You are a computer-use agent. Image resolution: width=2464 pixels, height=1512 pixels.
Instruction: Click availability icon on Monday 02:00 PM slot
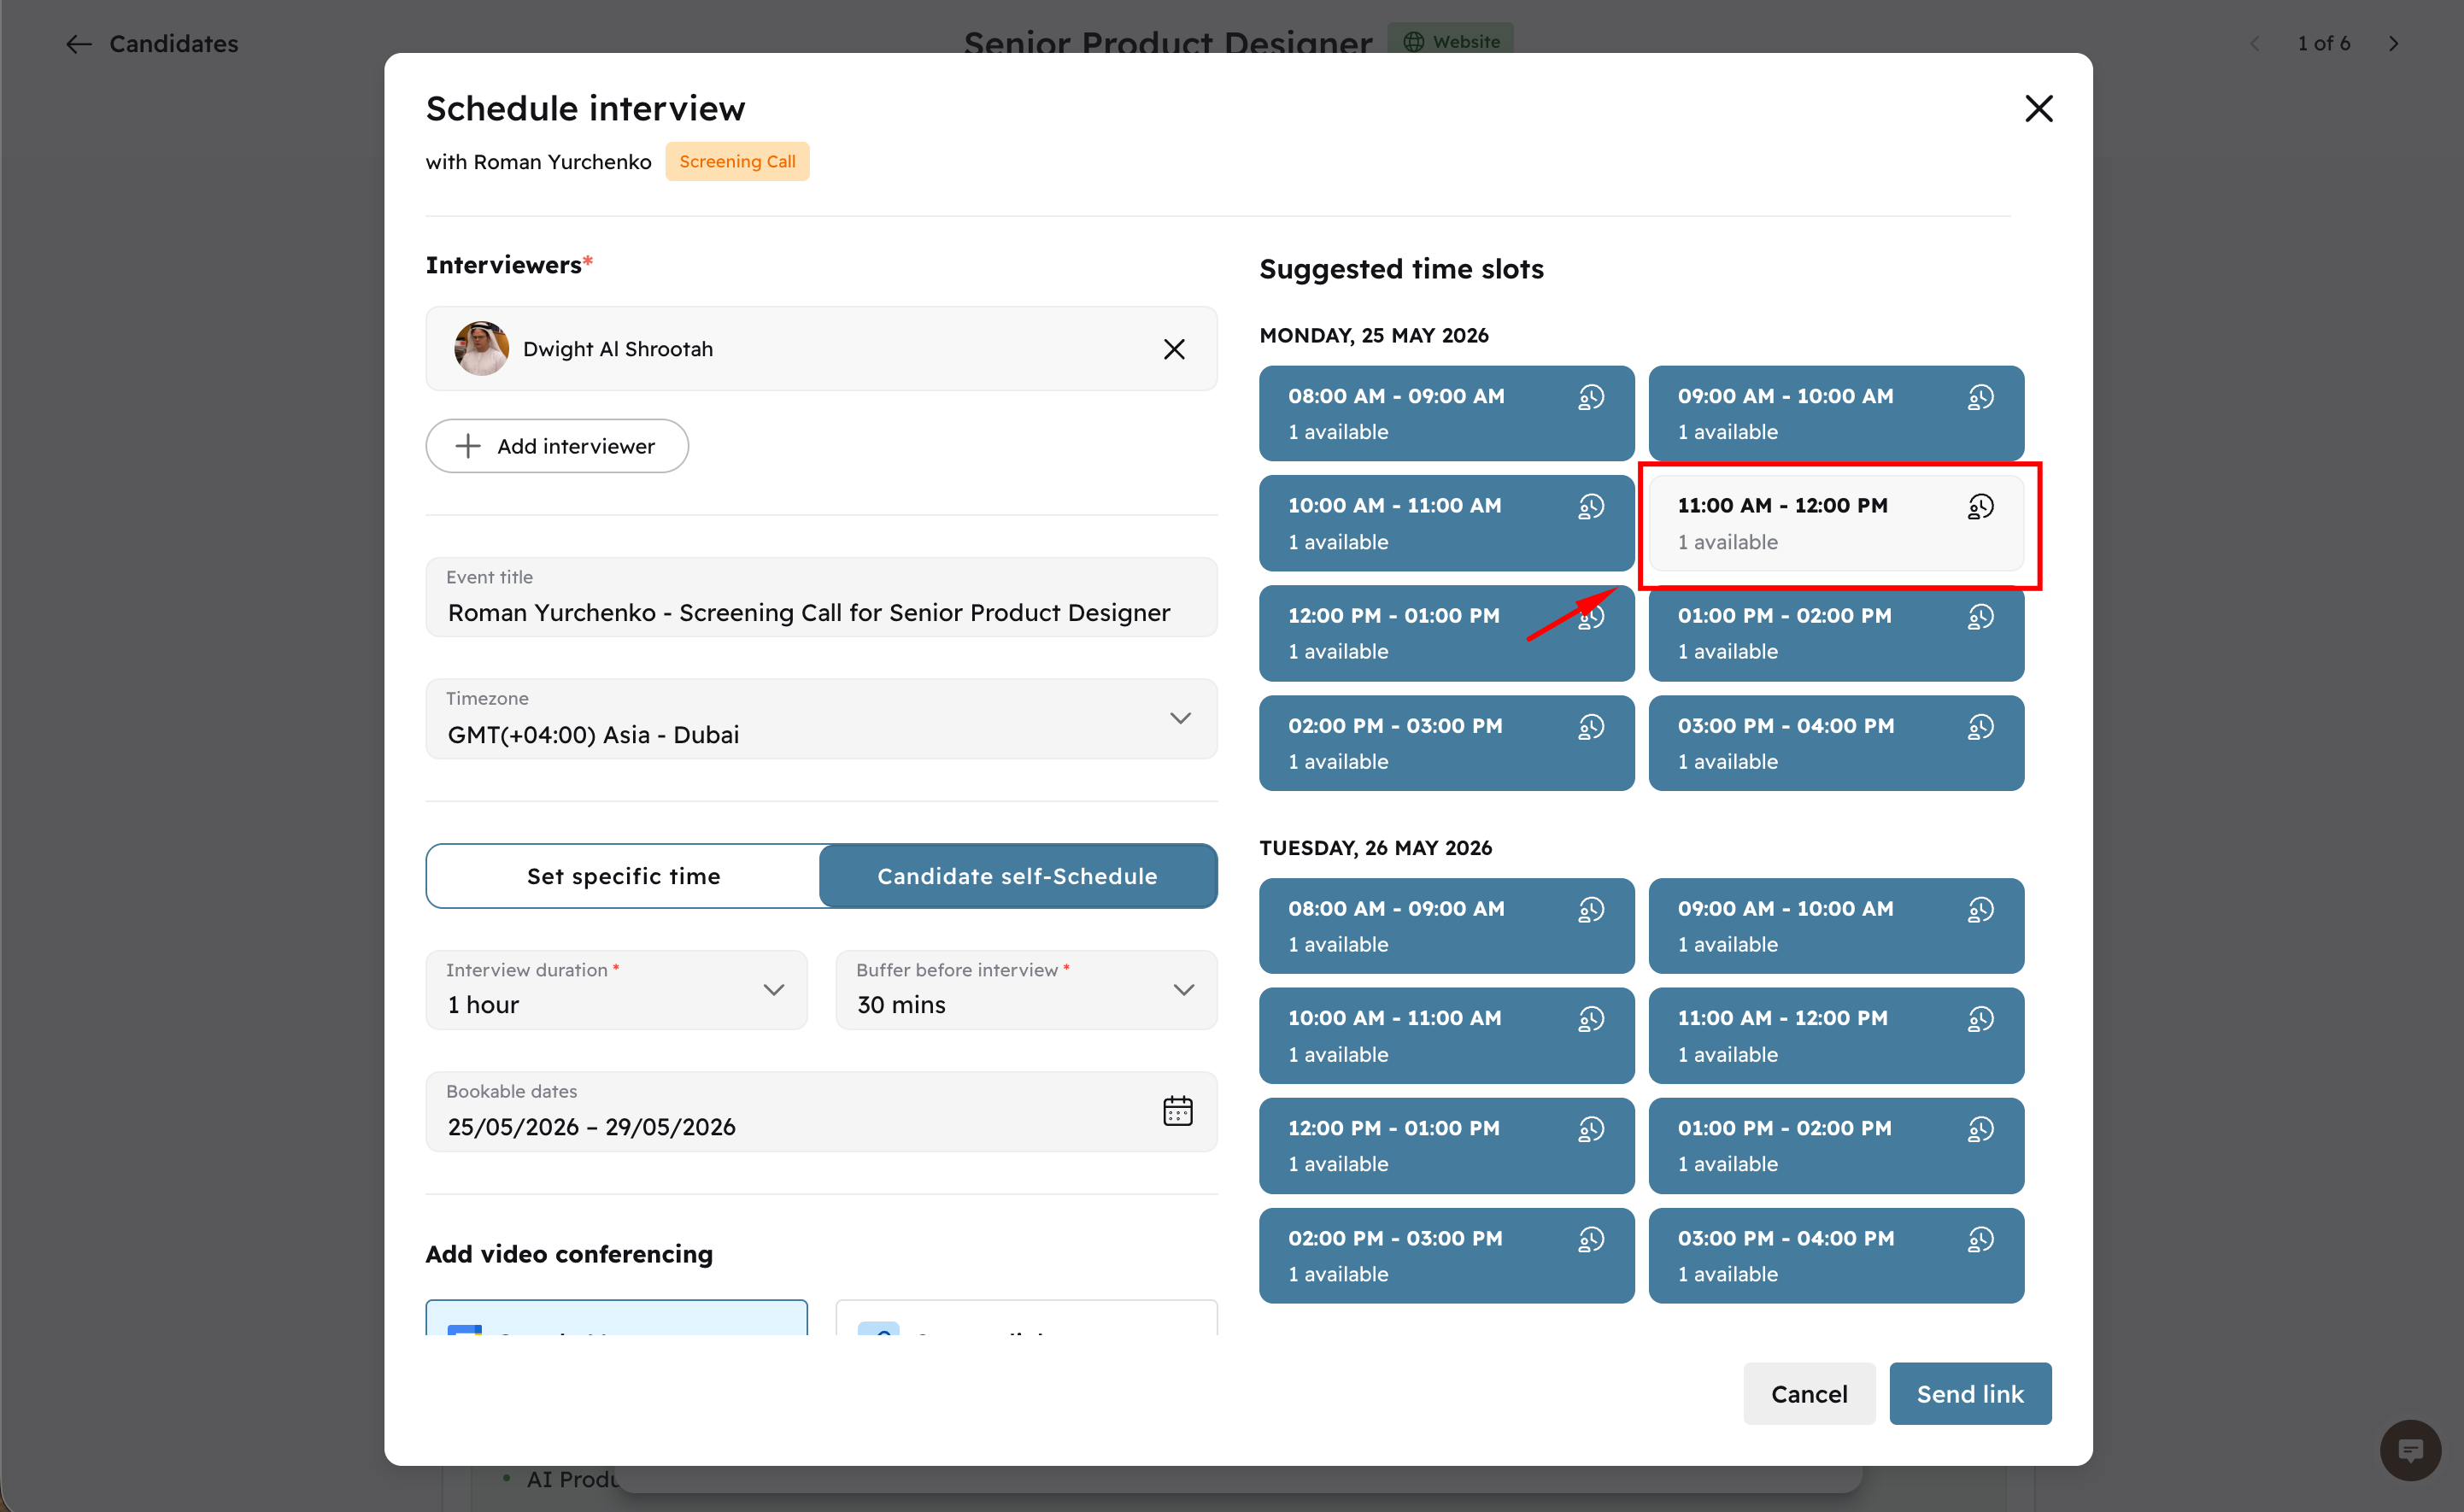1591,727
